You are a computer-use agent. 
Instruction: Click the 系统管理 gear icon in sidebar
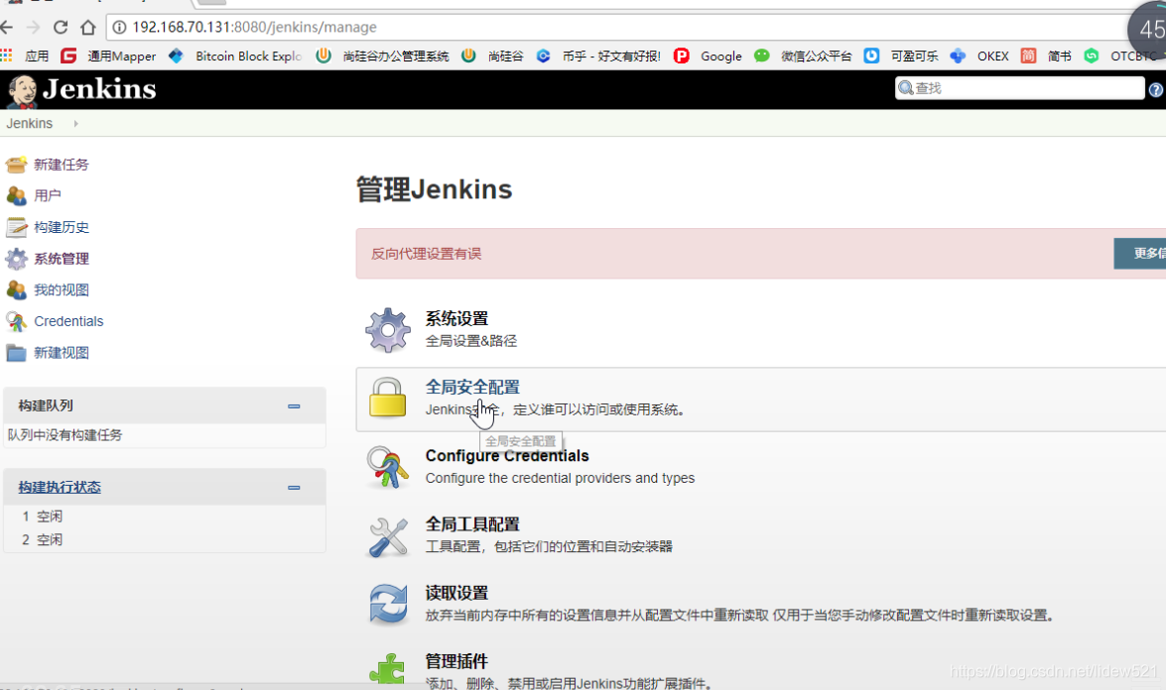pyautogui.click(x=16, y=259)
